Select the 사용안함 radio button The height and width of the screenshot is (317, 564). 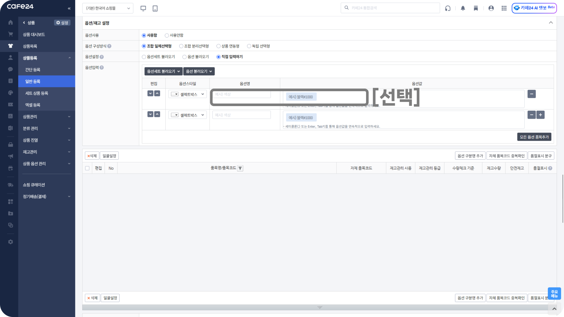tap(167, 35)
